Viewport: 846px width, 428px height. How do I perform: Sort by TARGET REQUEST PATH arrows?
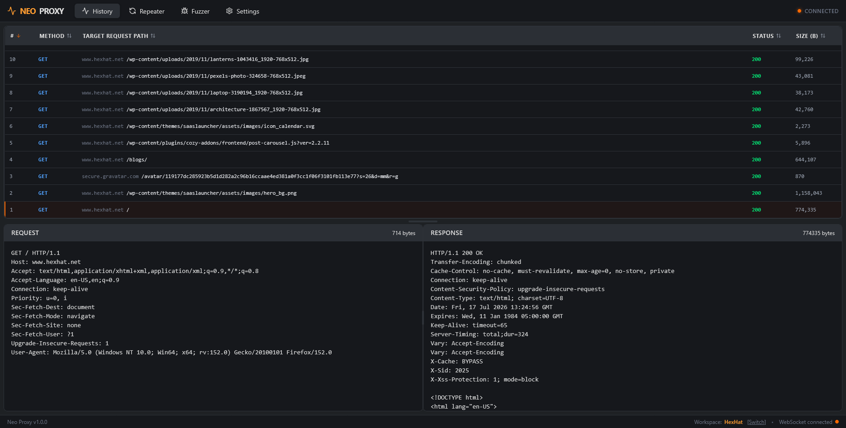pos(153,36)
